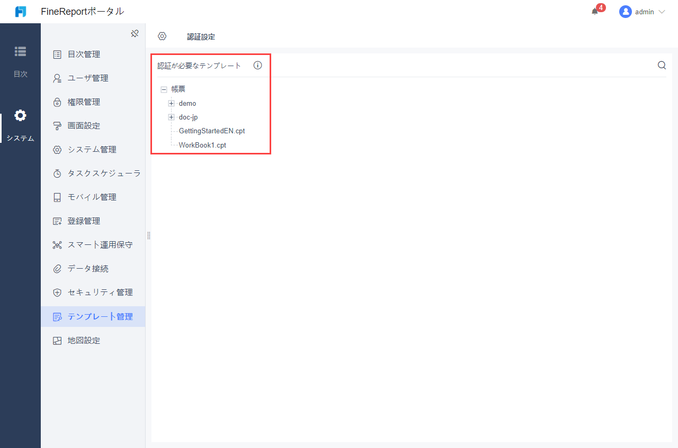
Task: Select the demo folder label
Action: 188,103
